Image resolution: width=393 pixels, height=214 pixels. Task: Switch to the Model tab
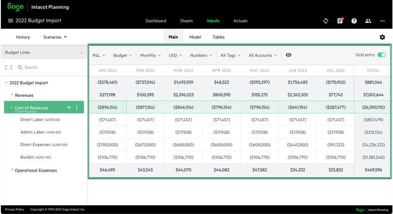195,37
